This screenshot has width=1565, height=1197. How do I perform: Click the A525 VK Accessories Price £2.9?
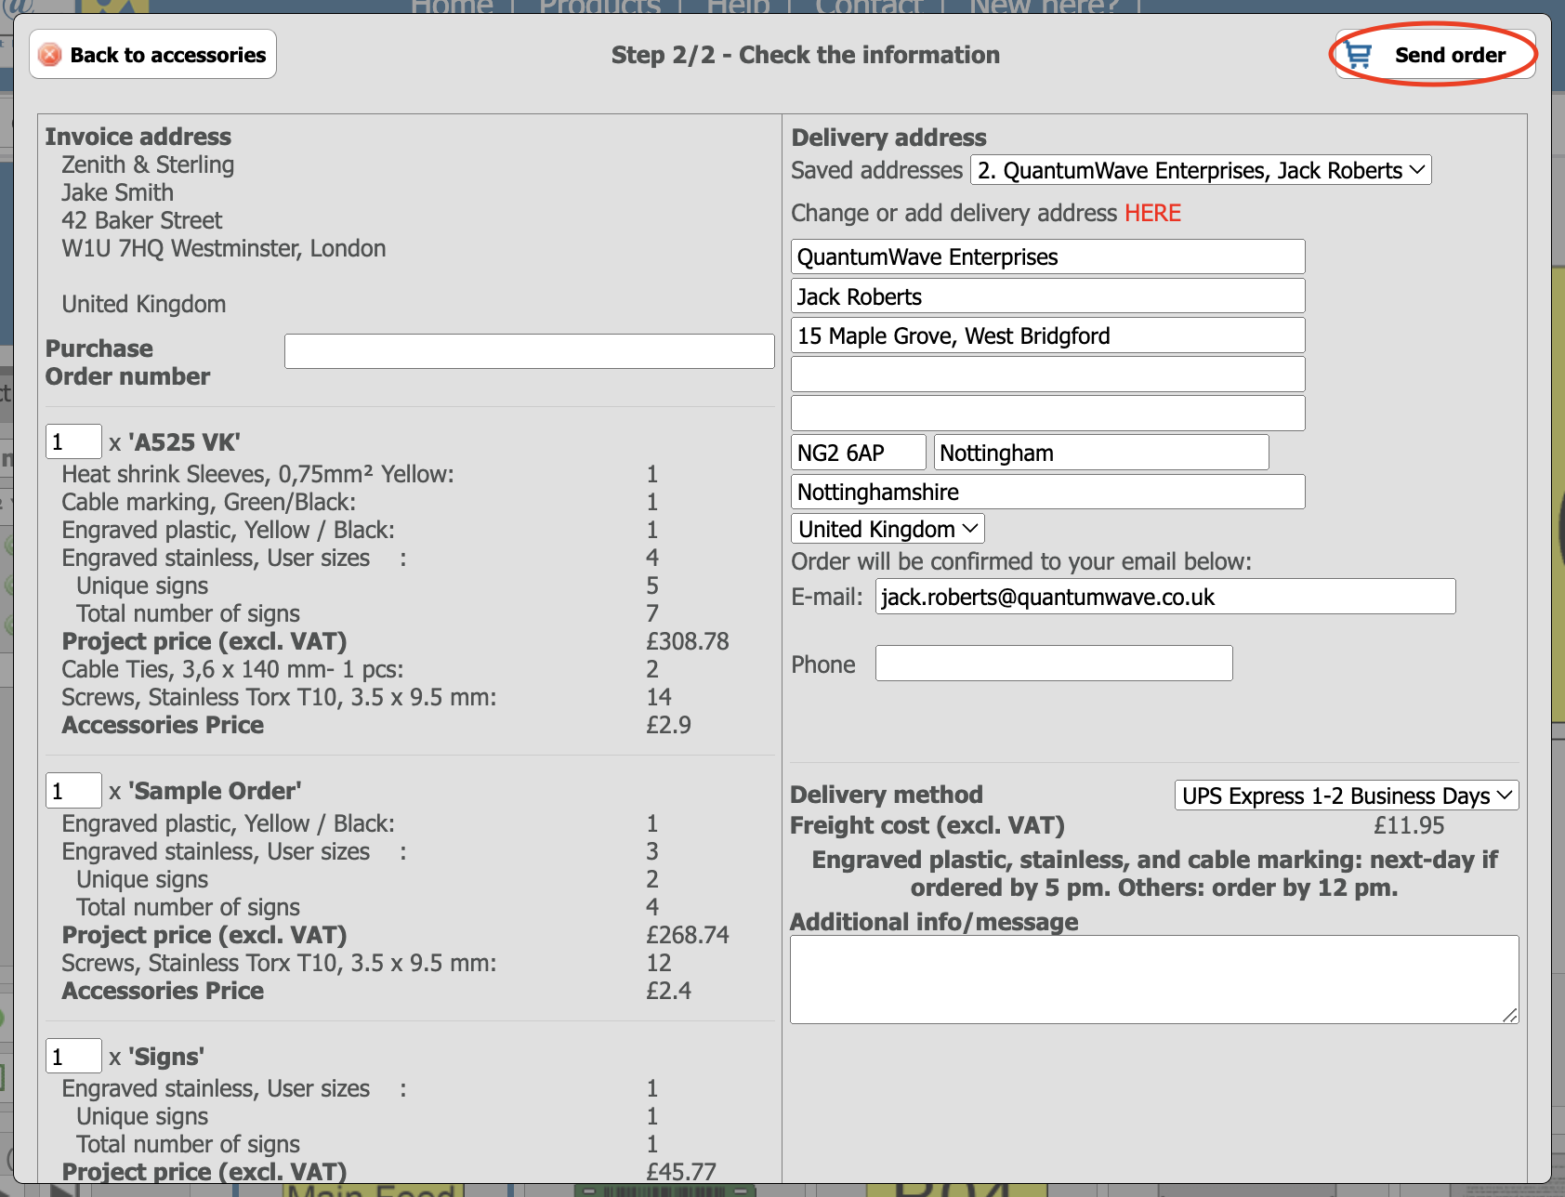[x=668, y=725]
